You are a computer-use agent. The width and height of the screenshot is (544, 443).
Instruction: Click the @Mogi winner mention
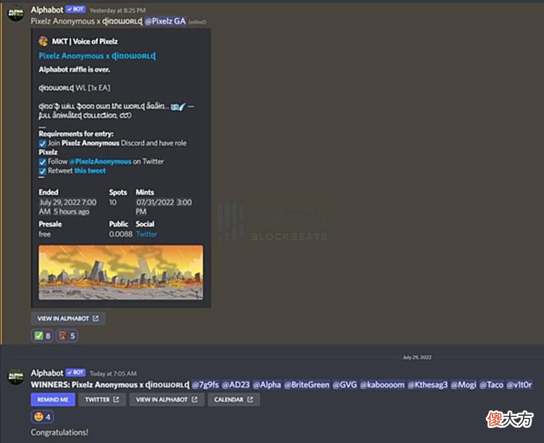464,384
